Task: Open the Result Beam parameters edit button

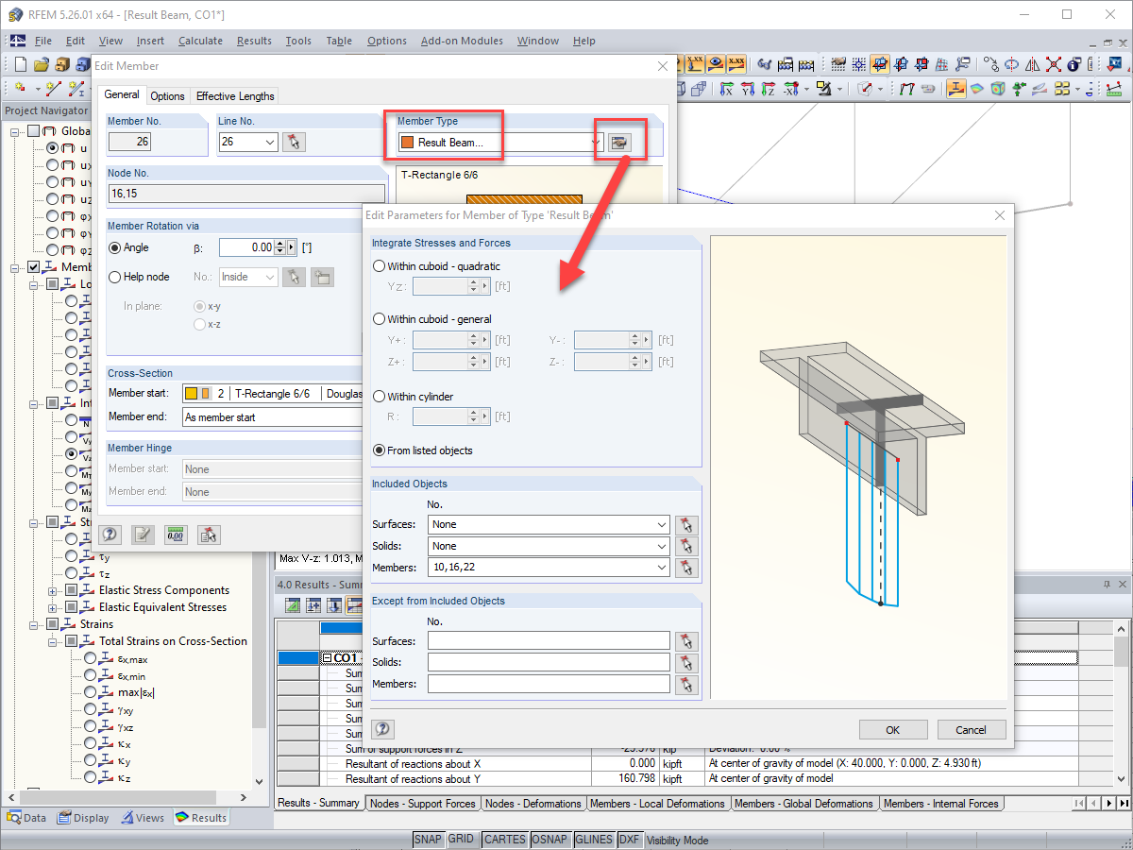Action: click(619, 143)
